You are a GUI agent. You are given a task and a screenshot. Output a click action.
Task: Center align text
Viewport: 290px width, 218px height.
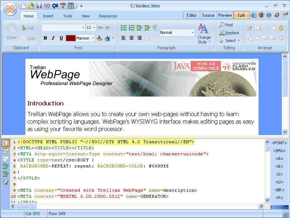click(132, 38)
